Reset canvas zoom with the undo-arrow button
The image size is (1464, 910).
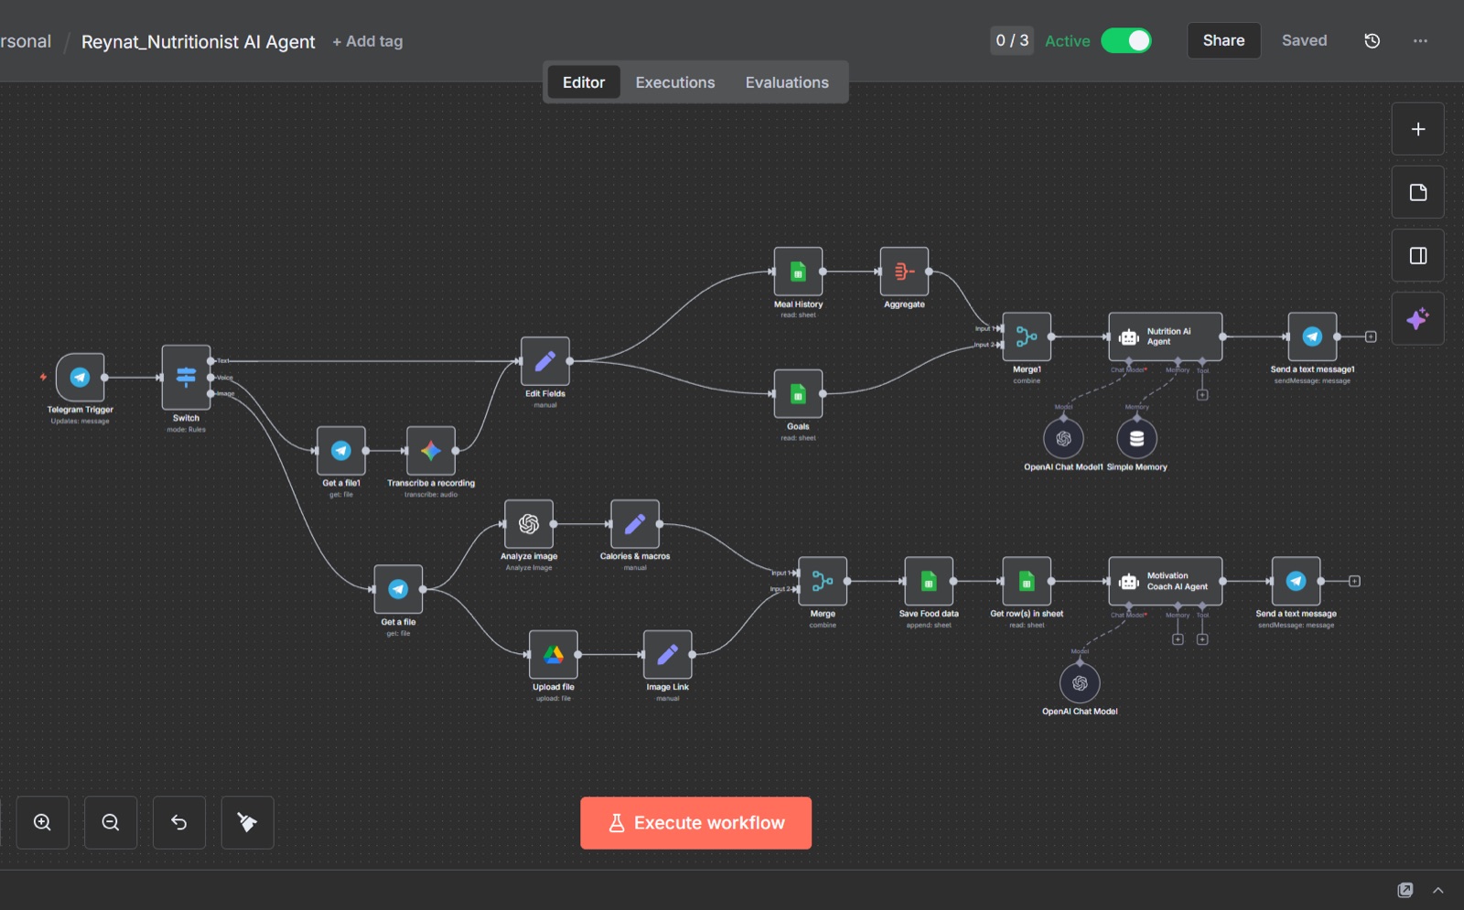point(179,822)
